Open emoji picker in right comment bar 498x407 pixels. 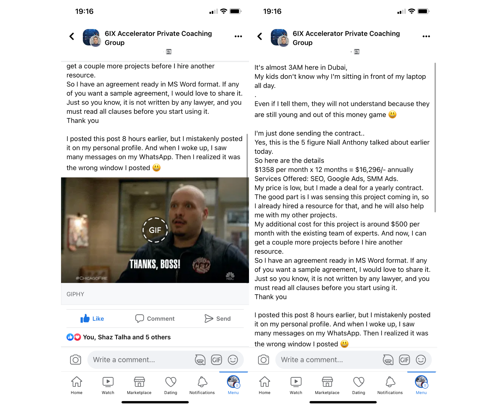point(421,360)
